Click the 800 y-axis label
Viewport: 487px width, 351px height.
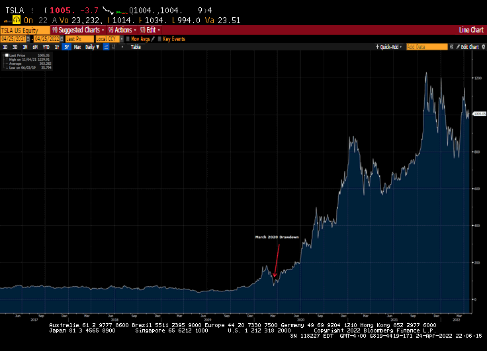(477, 152)
